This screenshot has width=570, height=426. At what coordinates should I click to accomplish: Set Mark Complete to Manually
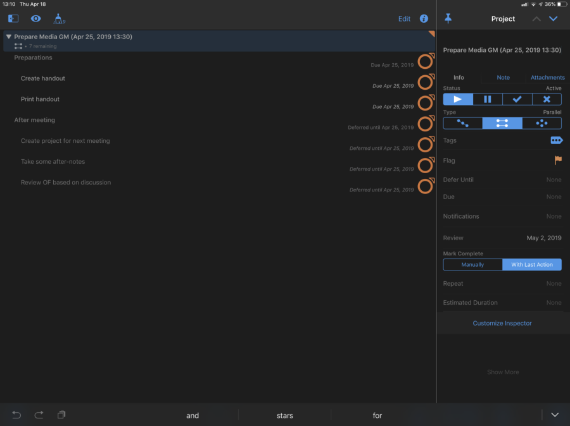tap(472, 265)
